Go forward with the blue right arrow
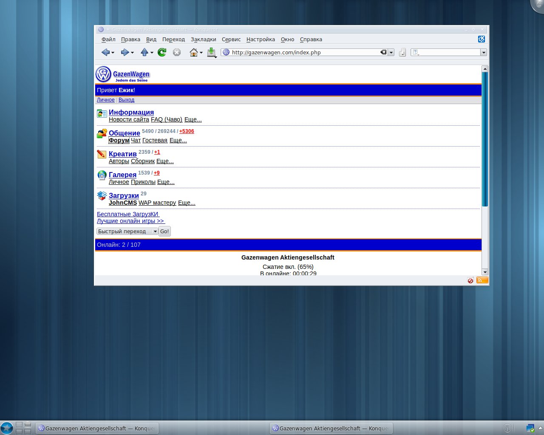Viewport: 544px width, 435px height. [125, 52]
